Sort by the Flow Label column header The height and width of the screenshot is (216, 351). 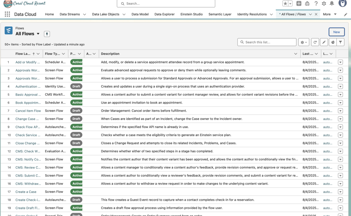click(x=23, y=54)
